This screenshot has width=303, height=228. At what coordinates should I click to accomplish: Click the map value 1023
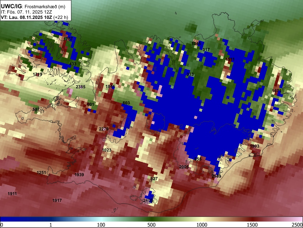click(107, 150)
